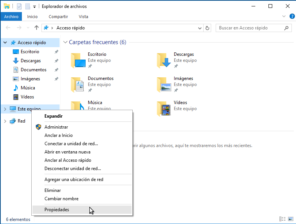Click pin icon next to Descargas sidebar
This screenshot has height=224, width=296.
[x=56, y=61]
